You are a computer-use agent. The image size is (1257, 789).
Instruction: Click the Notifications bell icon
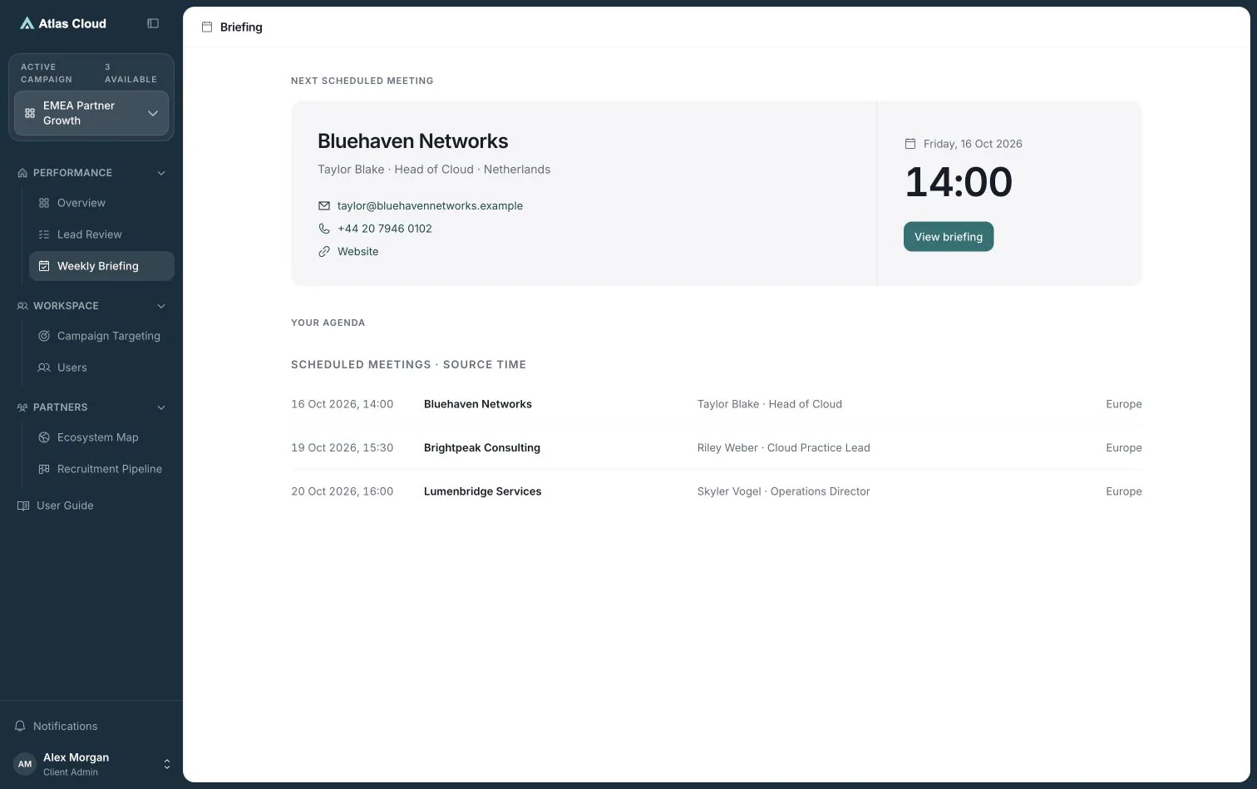21,726
